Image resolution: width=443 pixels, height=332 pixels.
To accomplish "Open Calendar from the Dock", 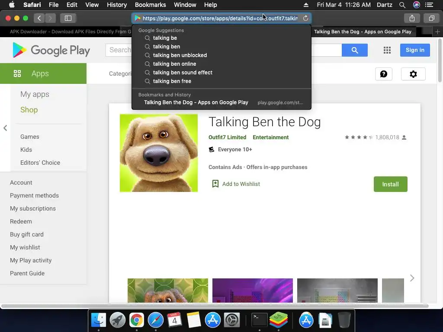I will click(174, 320).
